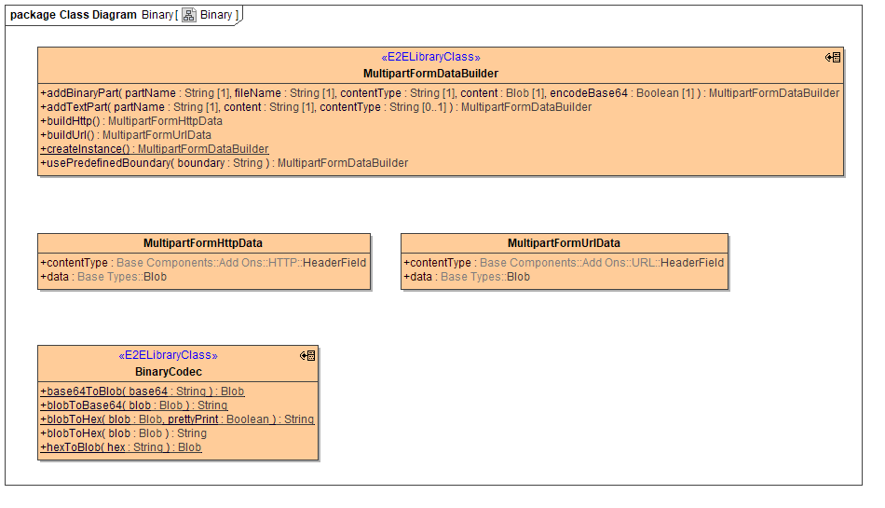Click the icon in BinaryCodec's top-right corner

pos(307,356)
